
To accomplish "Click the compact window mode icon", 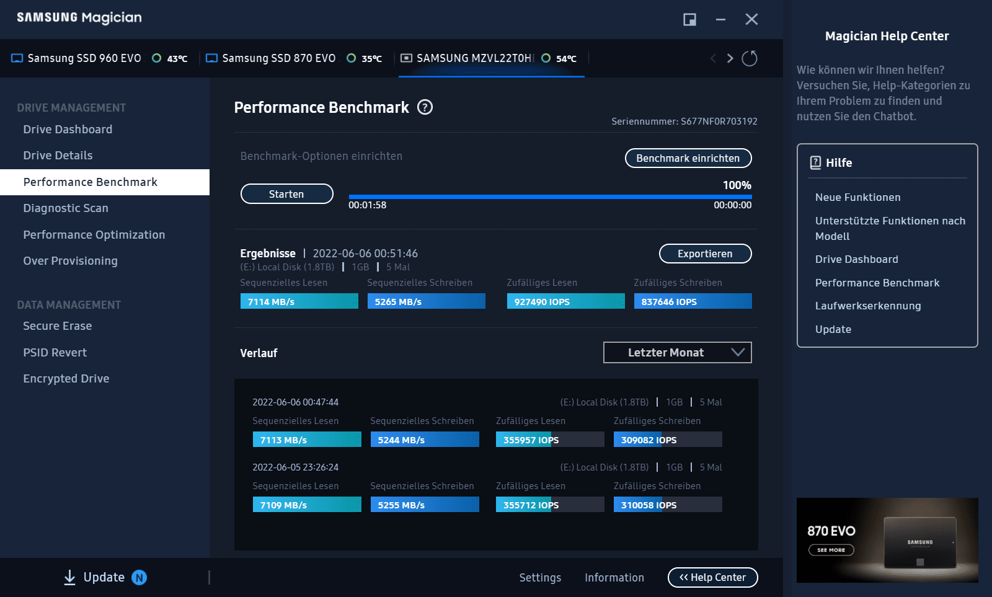I will coord(689,20).
